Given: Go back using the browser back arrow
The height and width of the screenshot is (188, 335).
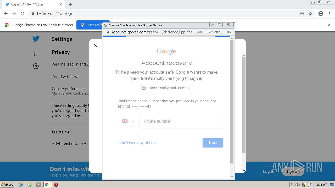Looking at the screenshot, I should click(6, 14).
